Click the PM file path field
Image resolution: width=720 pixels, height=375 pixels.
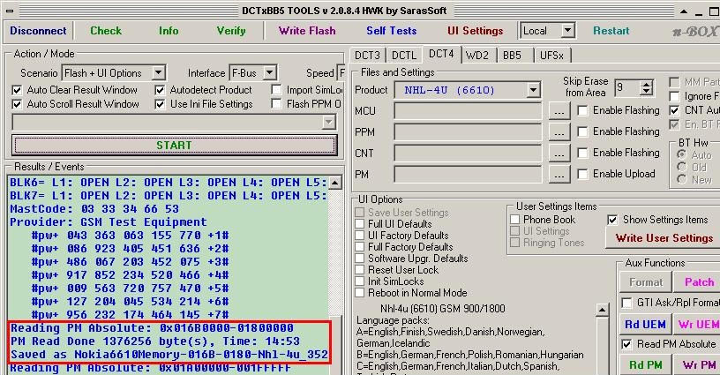click(468, 175)
